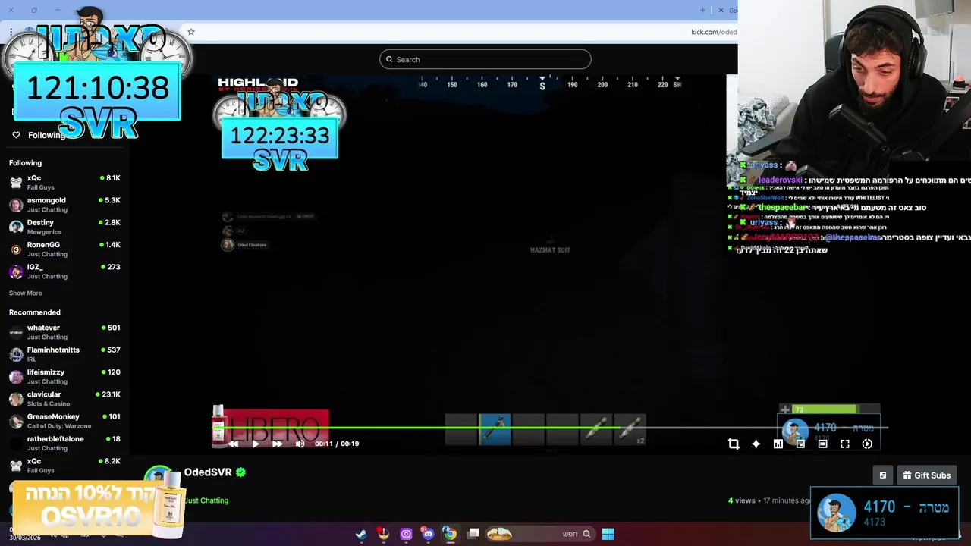Open stream stats bar-chart icon in the player
Image resolution: width=971 pixels, height=546 pixels.
coord(778,444)
